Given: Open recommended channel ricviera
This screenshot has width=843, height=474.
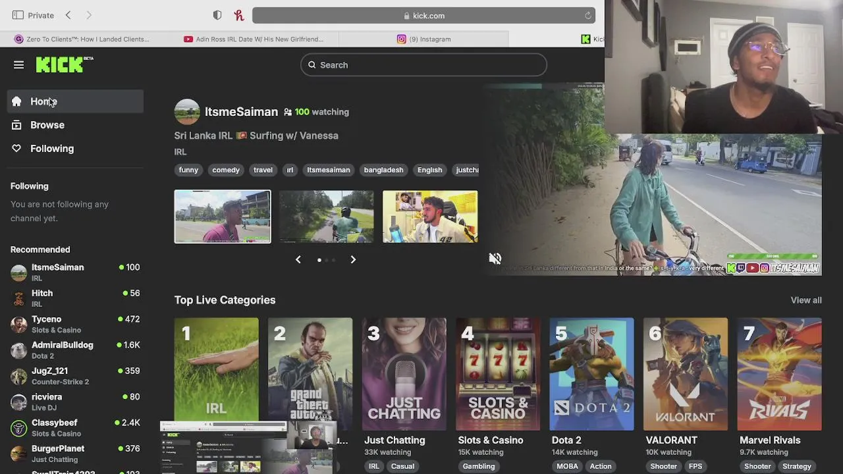Looking at the screenshot, I should click(76, 402).
